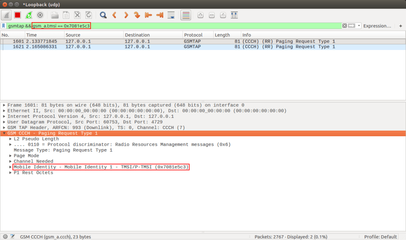This screenshot has width=406, height=240.
Task: Open the recent display filters dropdown
Action: coord(359,26)
